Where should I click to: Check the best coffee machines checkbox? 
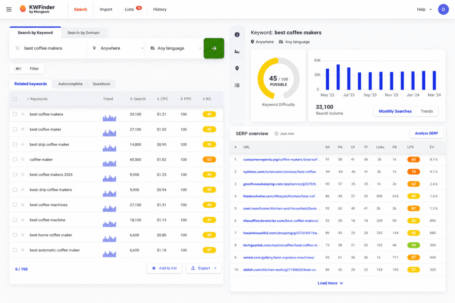15,205
